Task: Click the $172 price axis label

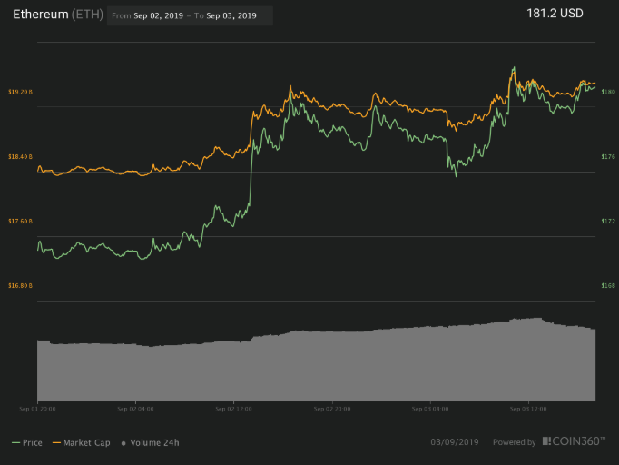Action: point(608,222)
